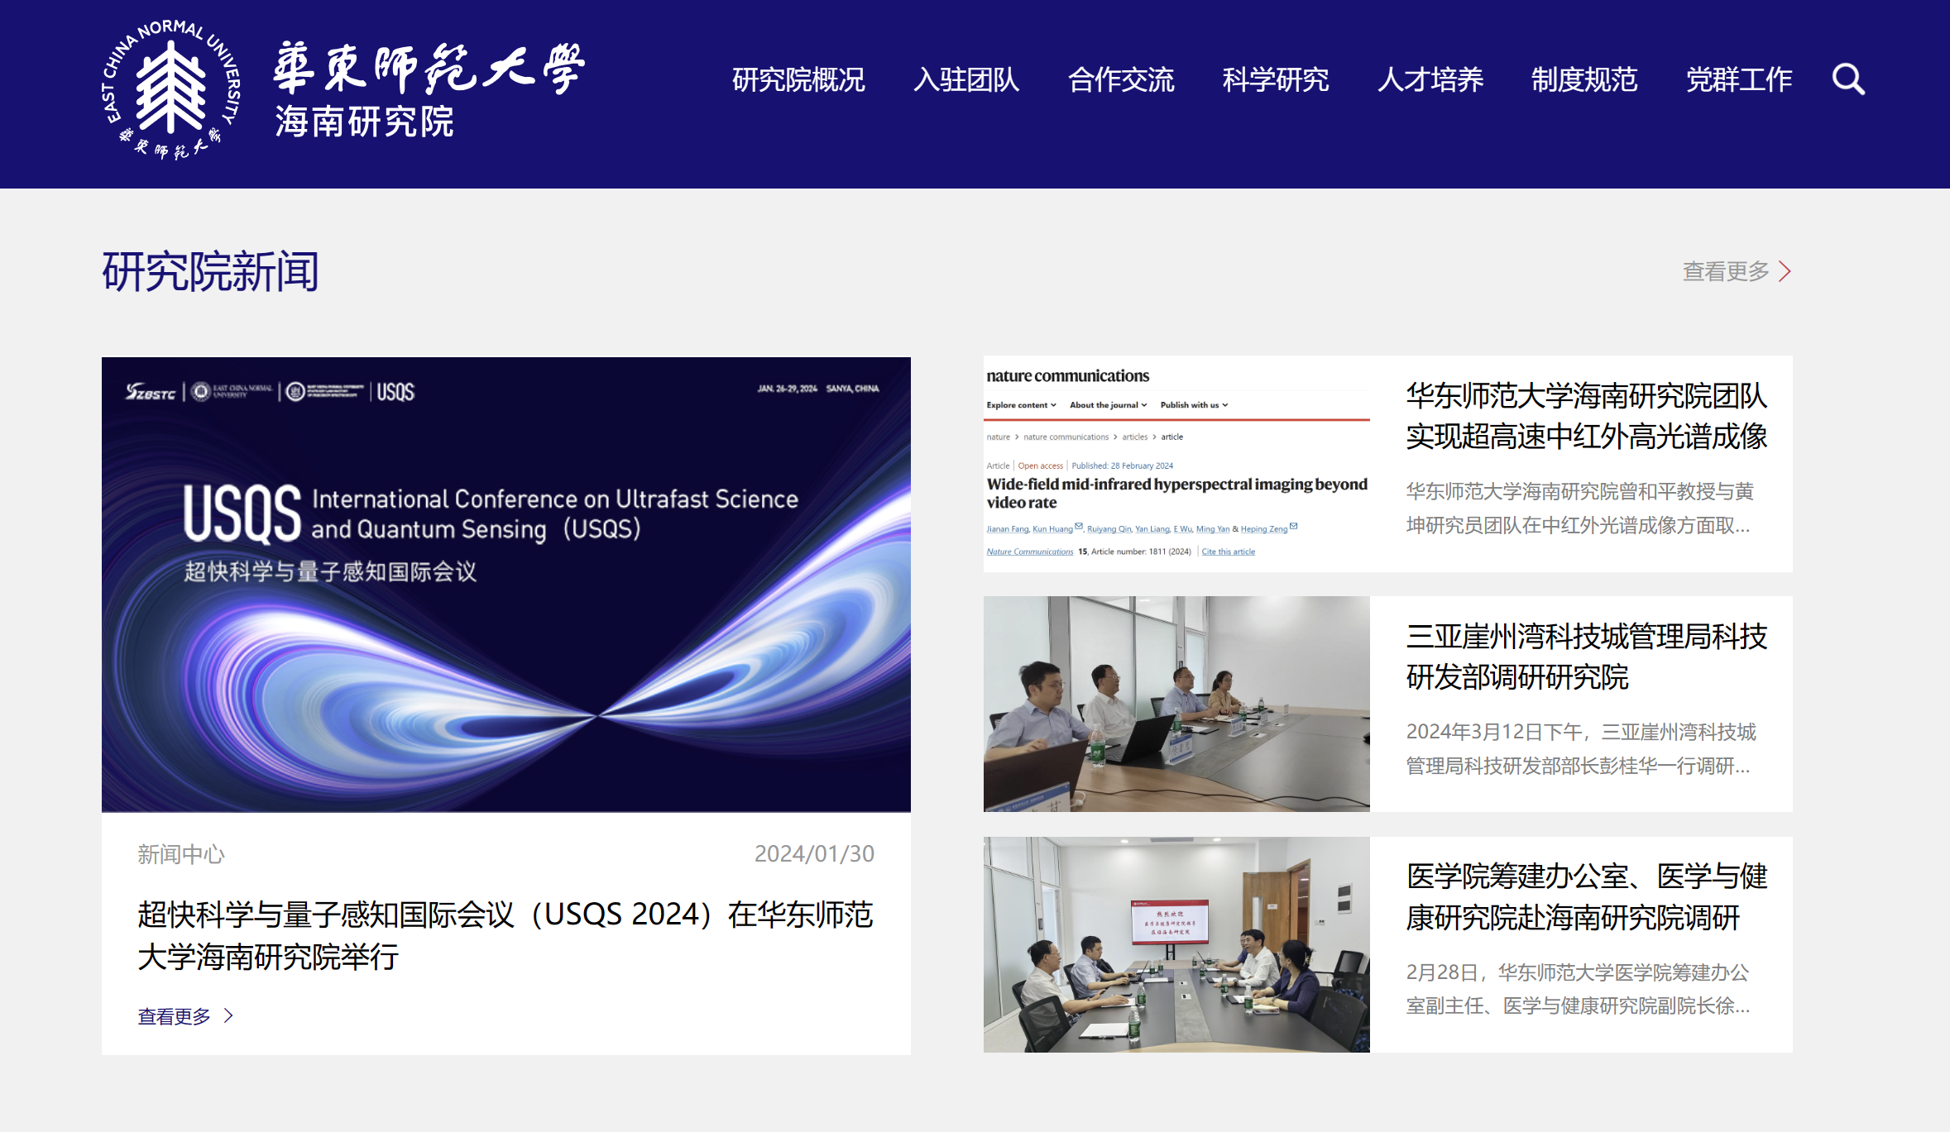Screen dimensions: 1950x1132
Task: Open 入驻团队 menu
Action: click(965, 80)
